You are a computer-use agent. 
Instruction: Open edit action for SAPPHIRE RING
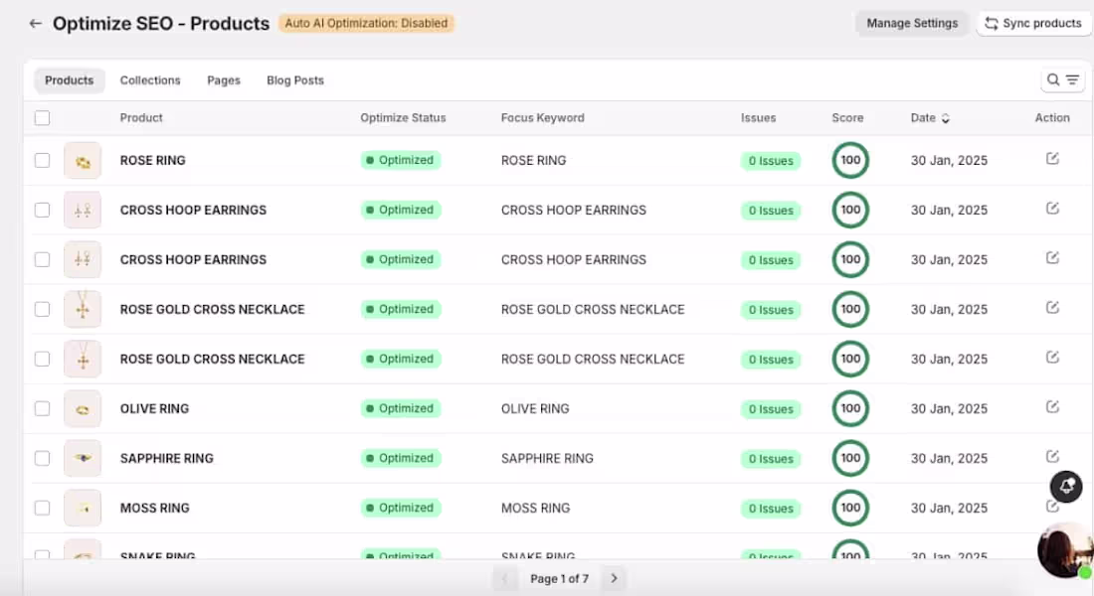(1053, 457)
